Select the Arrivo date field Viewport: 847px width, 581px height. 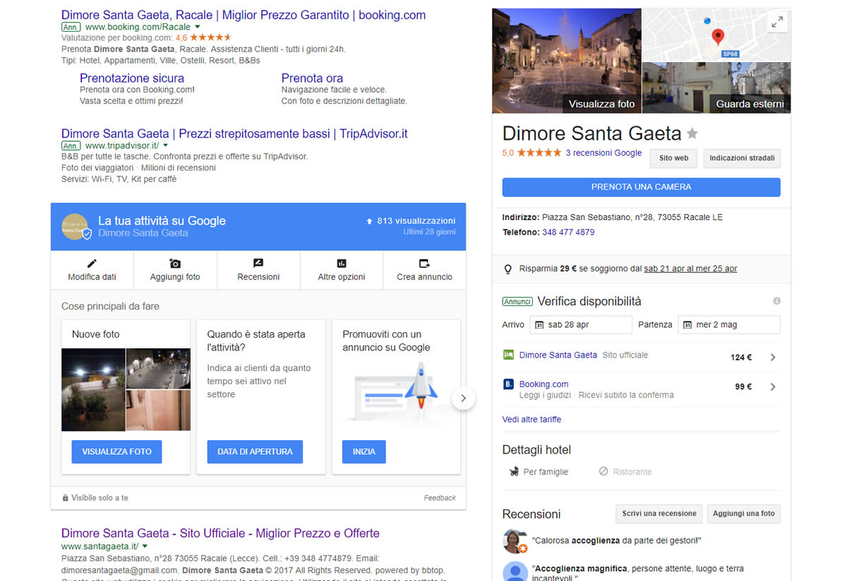coord(581,325)
